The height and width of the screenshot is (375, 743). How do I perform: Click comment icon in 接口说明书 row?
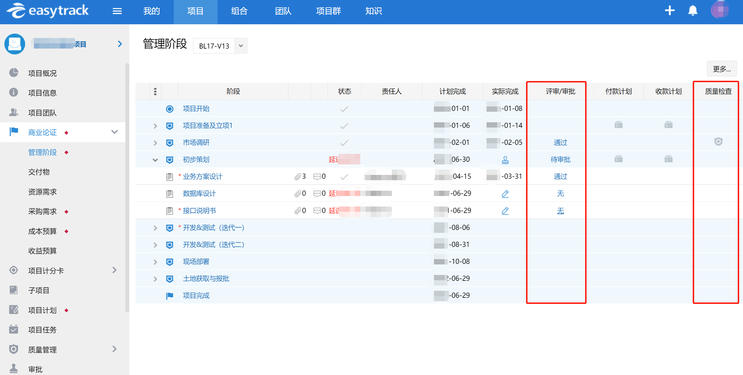[x=317, y=211]
